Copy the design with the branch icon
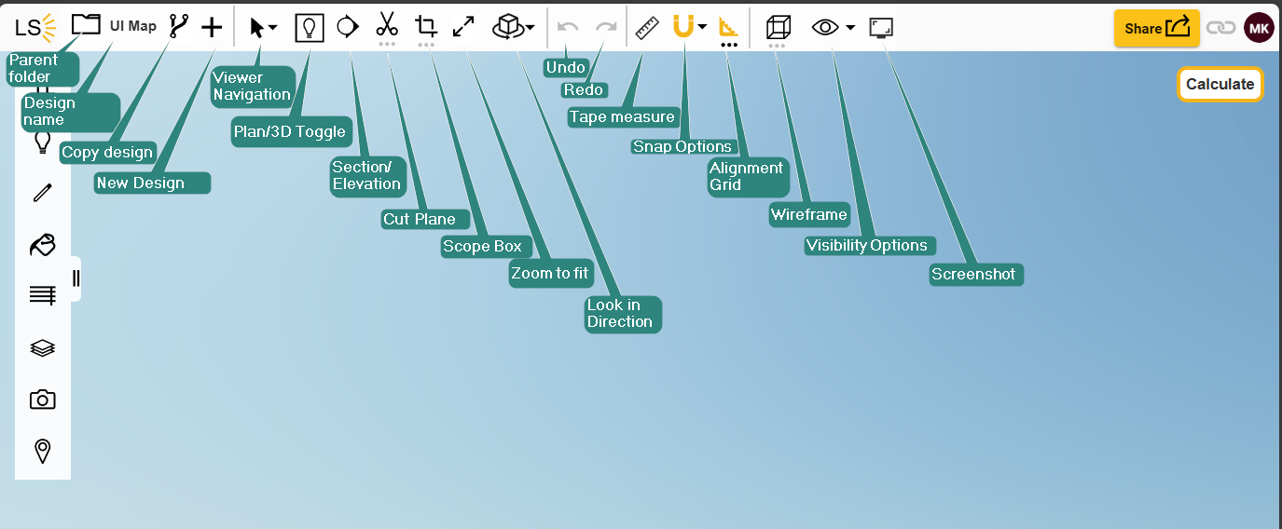The image size is (1282, 529). 178,27
